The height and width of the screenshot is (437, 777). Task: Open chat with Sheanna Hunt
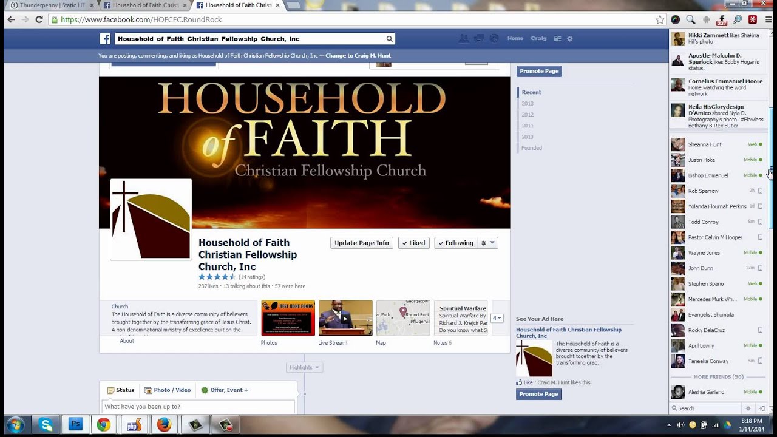point(717,144)
